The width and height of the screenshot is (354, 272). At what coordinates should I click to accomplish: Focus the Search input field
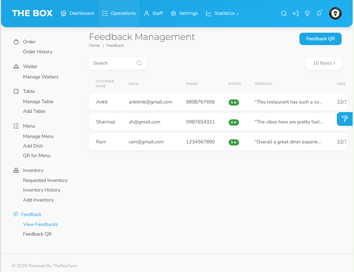click(113, 63)
